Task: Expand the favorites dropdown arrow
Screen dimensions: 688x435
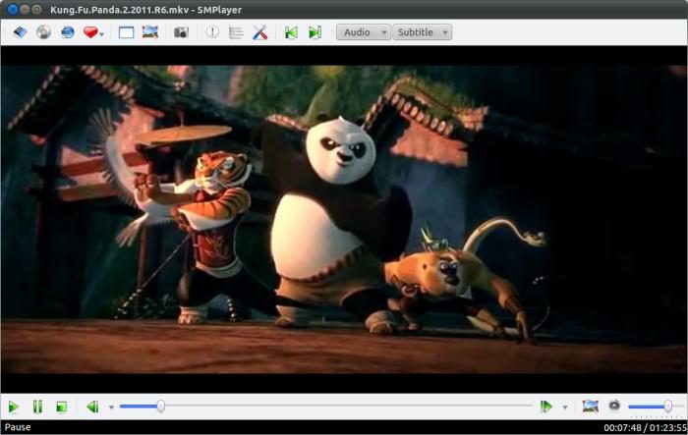Action: pyautogui.click(x=102, y=33)
